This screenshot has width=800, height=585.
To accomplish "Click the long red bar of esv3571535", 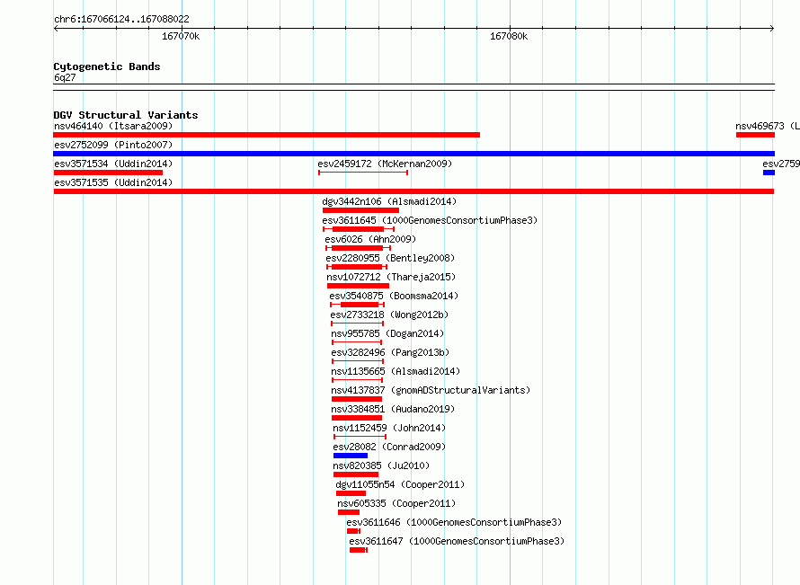I will (x=413, y=191).
